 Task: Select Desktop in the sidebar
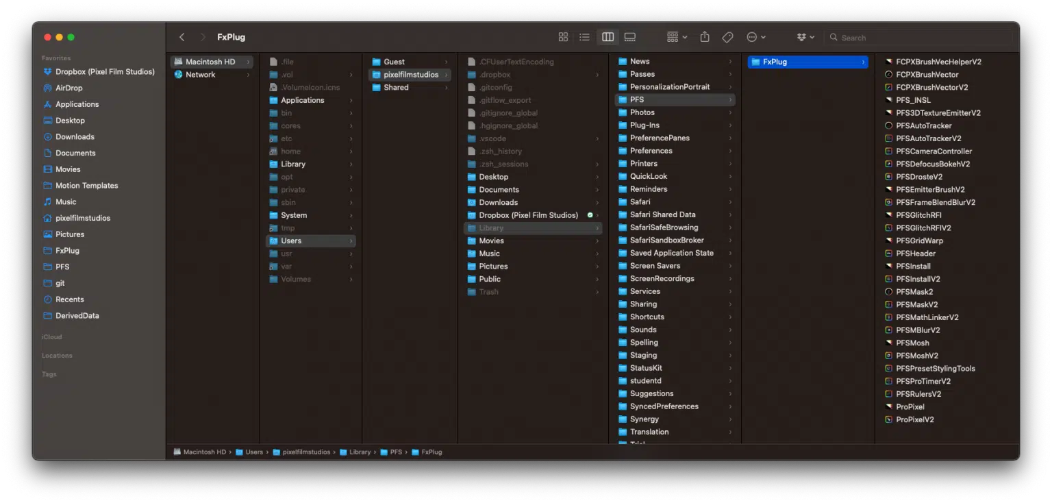coord(64,121)
